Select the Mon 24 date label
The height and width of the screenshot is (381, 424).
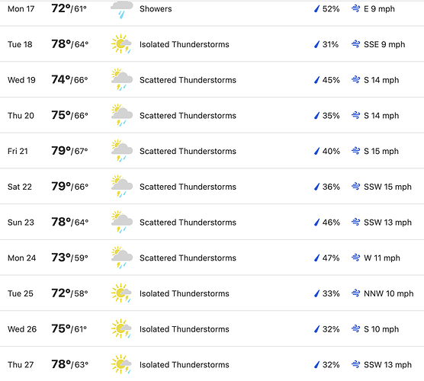[21, 258]
